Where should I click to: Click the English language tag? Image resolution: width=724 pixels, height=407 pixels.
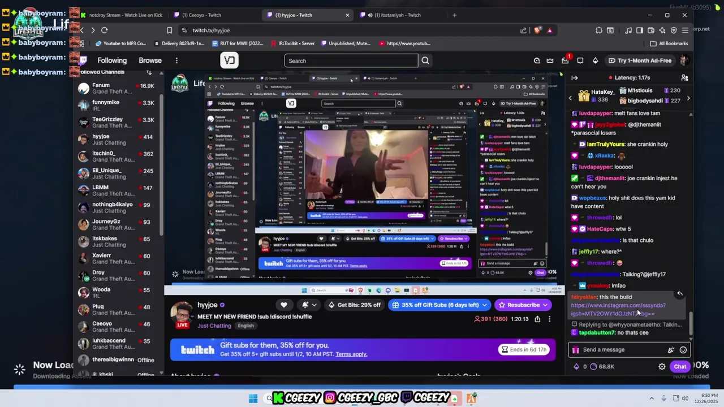point(245,326)
